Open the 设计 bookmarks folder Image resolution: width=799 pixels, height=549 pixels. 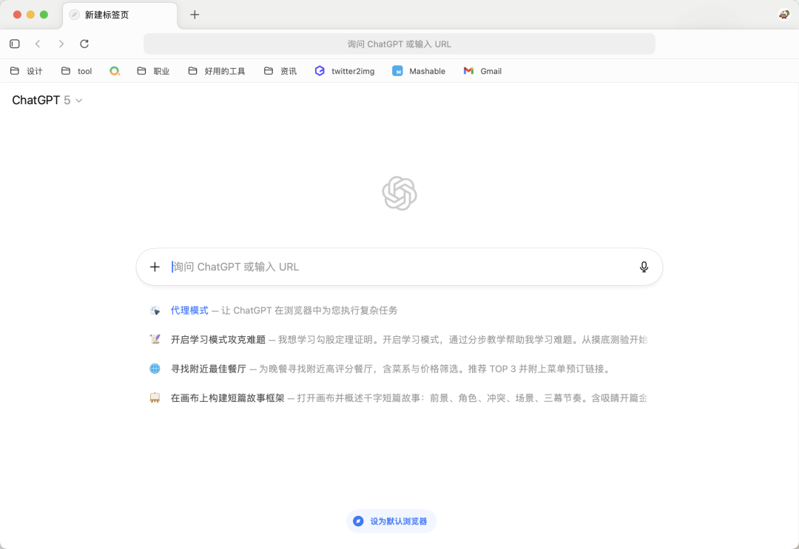pos(27,70)
